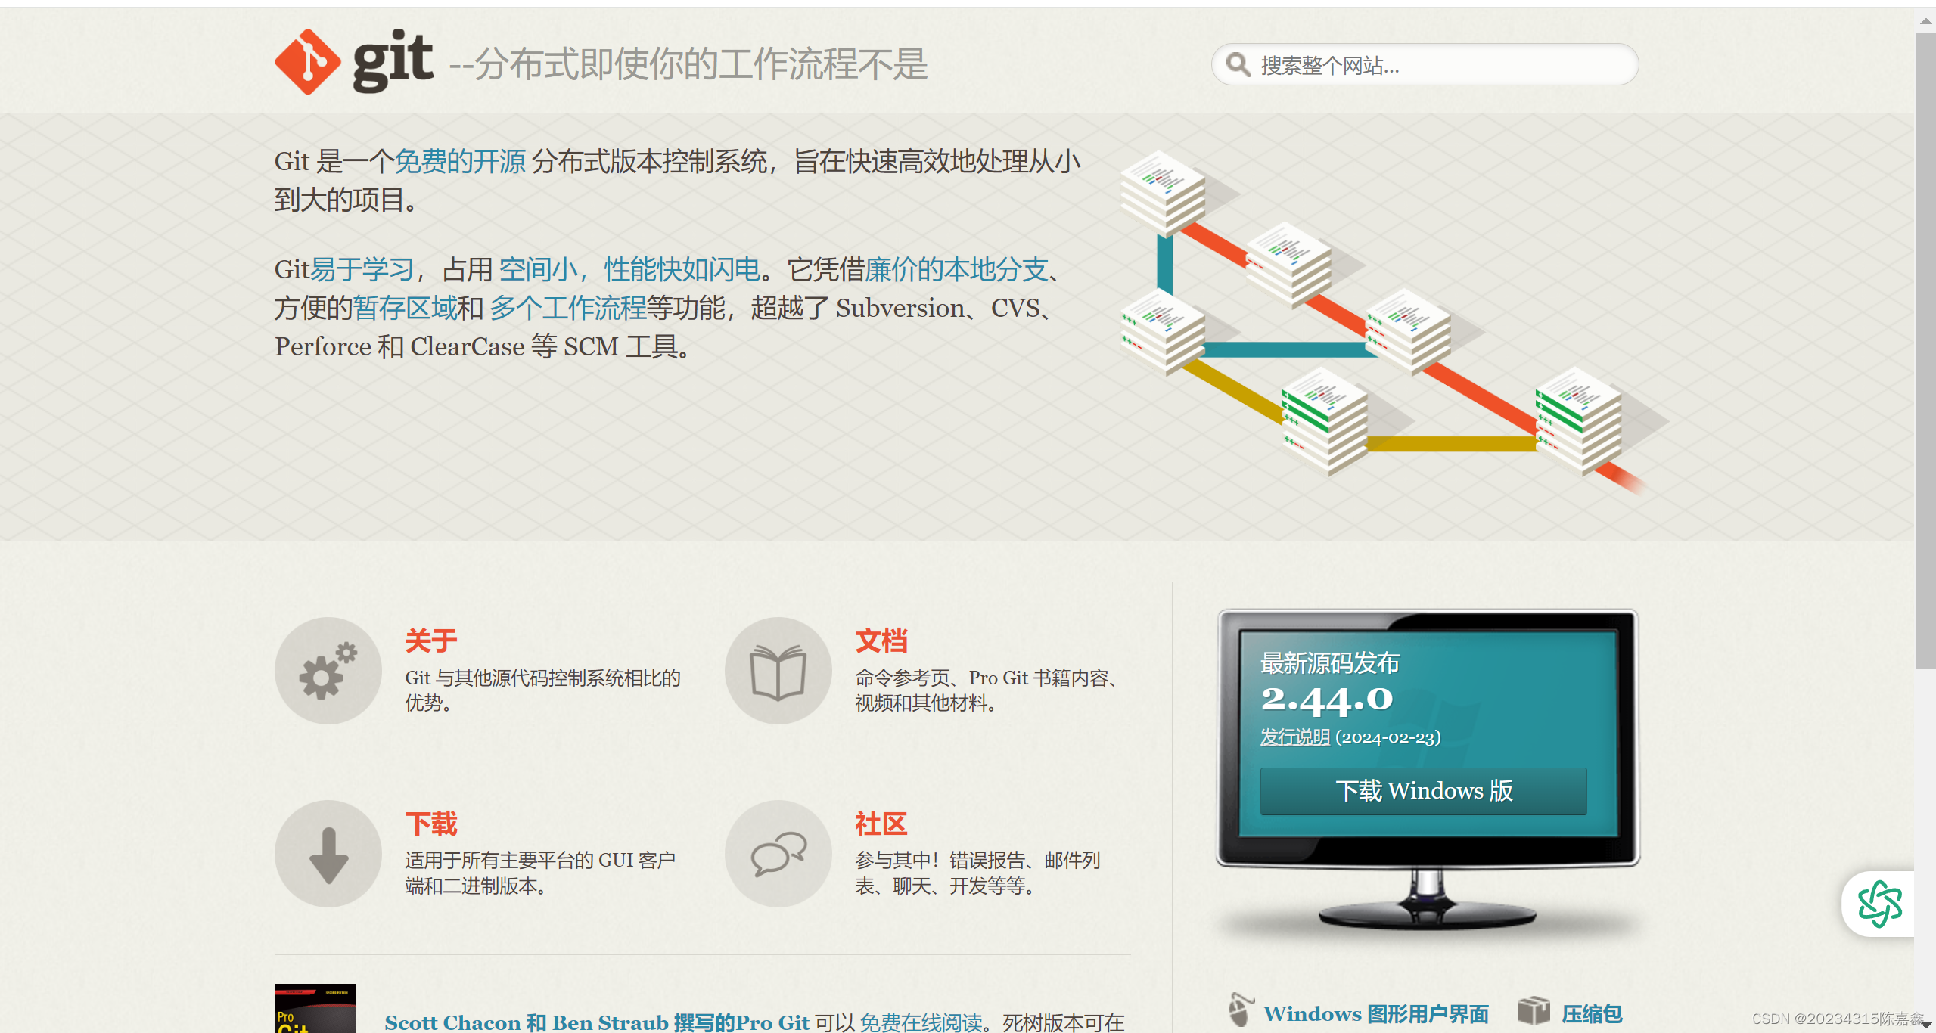Click the Pro Git book cover thumbnail
1936x1033 pixels.
click(x=315, y=1009)
